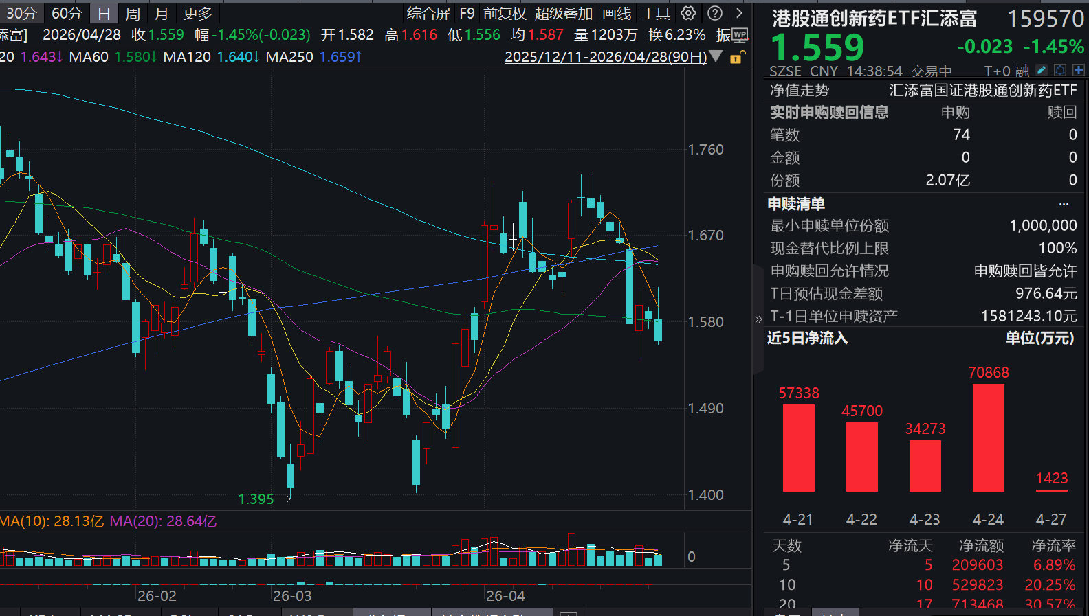The image size is (1089, 616).
Task: Click the 2.07亿 share amount value
Action: [x=948, y=181]
